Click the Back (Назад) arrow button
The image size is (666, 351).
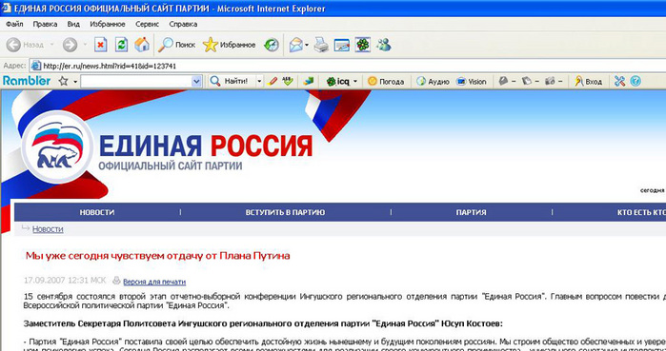tap(26, 45)
